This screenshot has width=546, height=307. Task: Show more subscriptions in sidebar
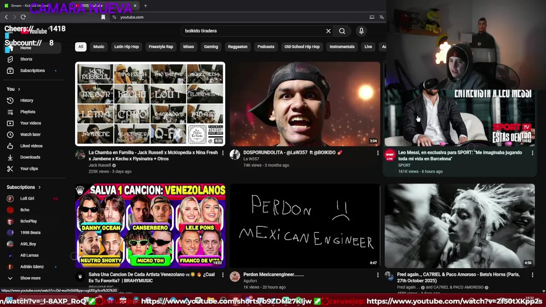(x=31, y=278)
